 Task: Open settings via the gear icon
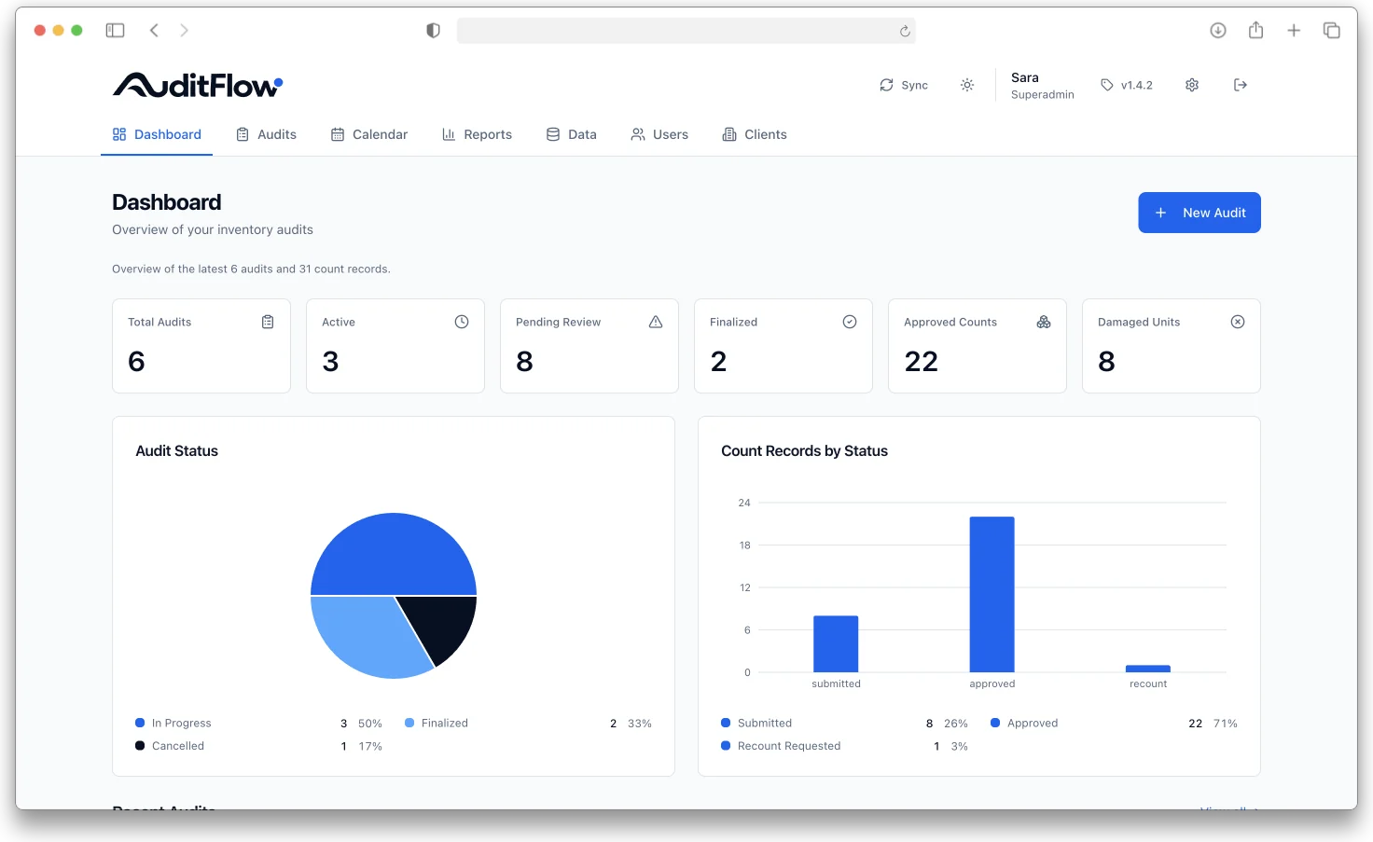(x=1192, y=85)
